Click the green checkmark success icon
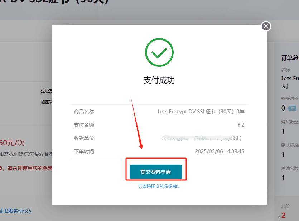Viewport: 299px width, 221px height. click(159, 52)
